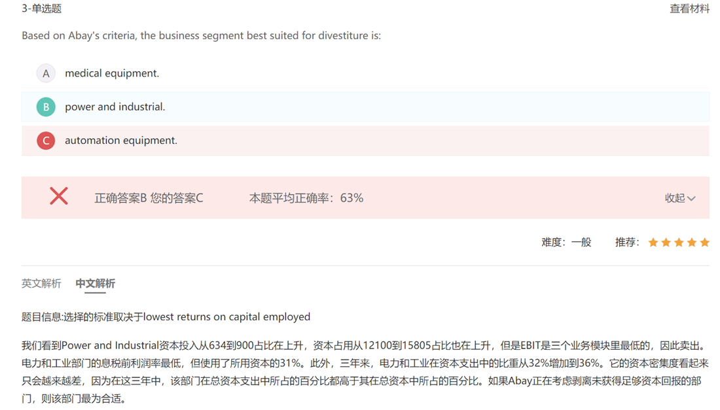Click the fifth recommendation star
This screenshot has height=410, width=720.
(704, 243)
